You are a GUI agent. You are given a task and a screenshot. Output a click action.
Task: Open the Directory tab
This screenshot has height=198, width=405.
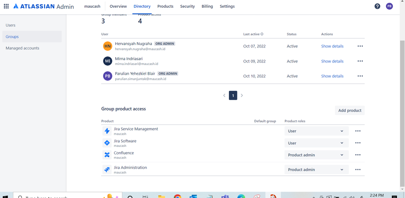142,6
